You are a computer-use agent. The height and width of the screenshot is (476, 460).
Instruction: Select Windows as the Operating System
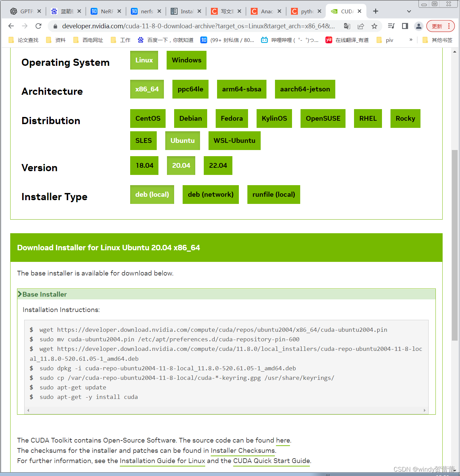coord(186,60)
